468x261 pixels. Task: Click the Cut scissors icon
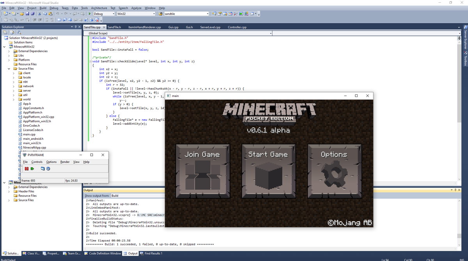(40, 14)
